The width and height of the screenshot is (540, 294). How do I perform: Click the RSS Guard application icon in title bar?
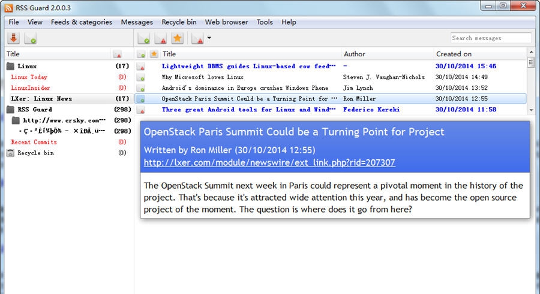(x=8, y=8)
